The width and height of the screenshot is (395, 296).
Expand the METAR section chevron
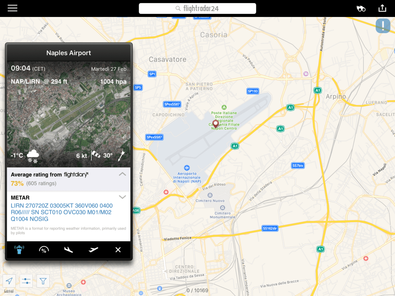click(122, 197)
